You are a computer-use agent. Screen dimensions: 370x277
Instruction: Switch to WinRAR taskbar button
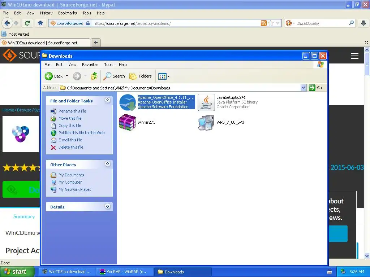pyautogui.click(x=125, y=272)
